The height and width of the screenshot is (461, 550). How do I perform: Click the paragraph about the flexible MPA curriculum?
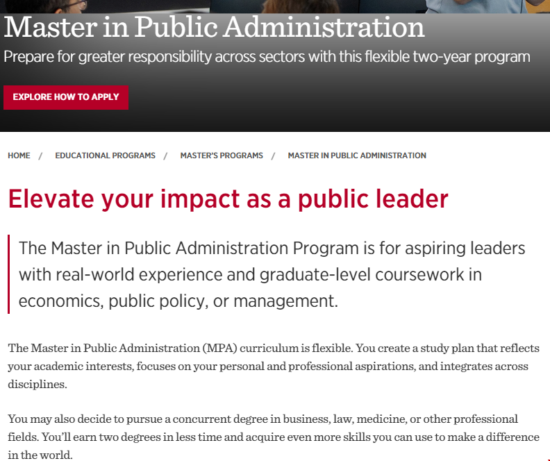[274, 366]
